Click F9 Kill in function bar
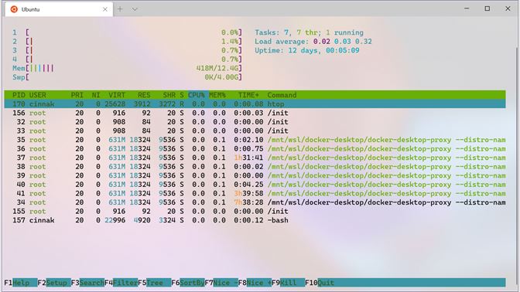 coord(288,283)
